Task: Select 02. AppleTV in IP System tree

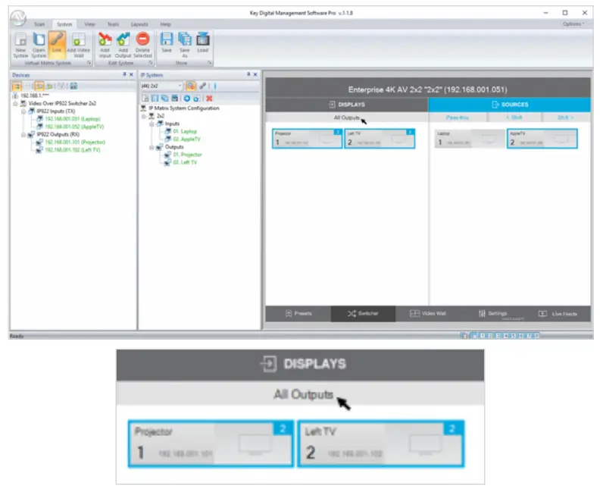Action: (186, 139)
